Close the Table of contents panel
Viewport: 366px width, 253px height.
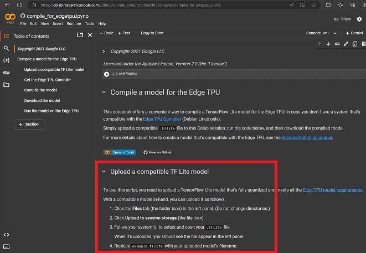point(90,35)
